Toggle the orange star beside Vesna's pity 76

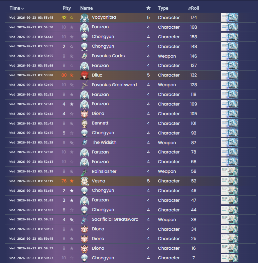(x=72, y=181)
